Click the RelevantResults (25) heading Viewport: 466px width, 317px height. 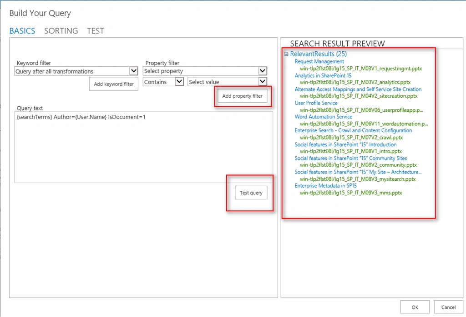point(318,54)
